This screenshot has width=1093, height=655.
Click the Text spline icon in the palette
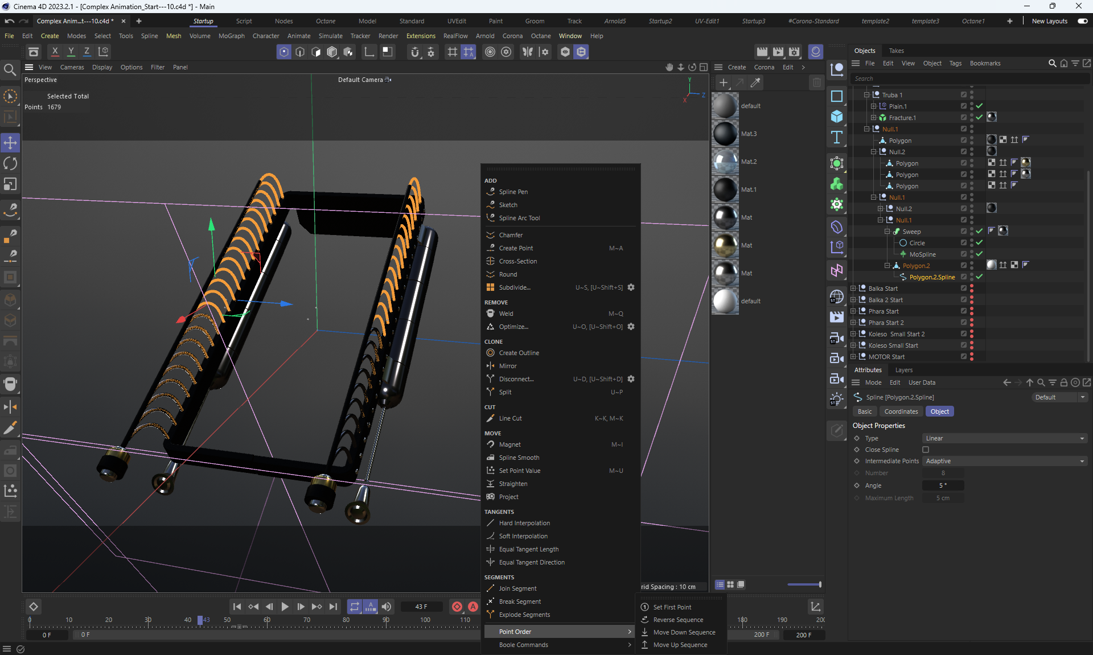pyautogui.click(x=836, y=137)
